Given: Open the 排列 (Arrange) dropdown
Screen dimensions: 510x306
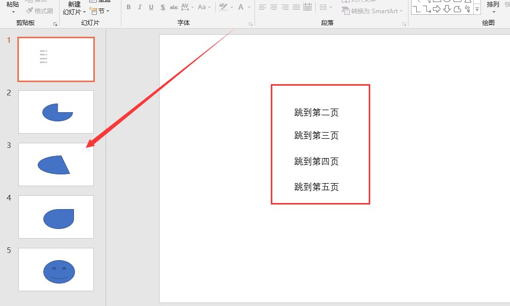Looking at the screenshot, I should pyautogui.click(x=493, y=7).
